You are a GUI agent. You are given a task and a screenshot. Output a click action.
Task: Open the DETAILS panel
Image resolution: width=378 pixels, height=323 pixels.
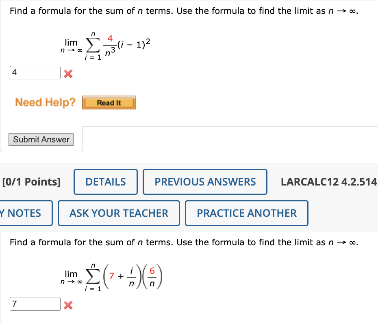105,181
